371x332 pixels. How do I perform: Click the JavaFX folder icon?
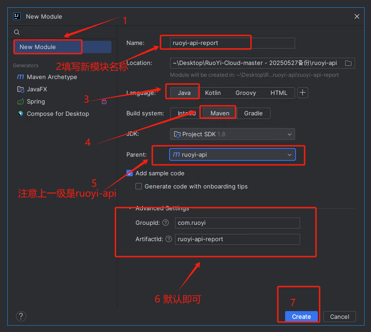pyautogui.click(x=20, y=89)
